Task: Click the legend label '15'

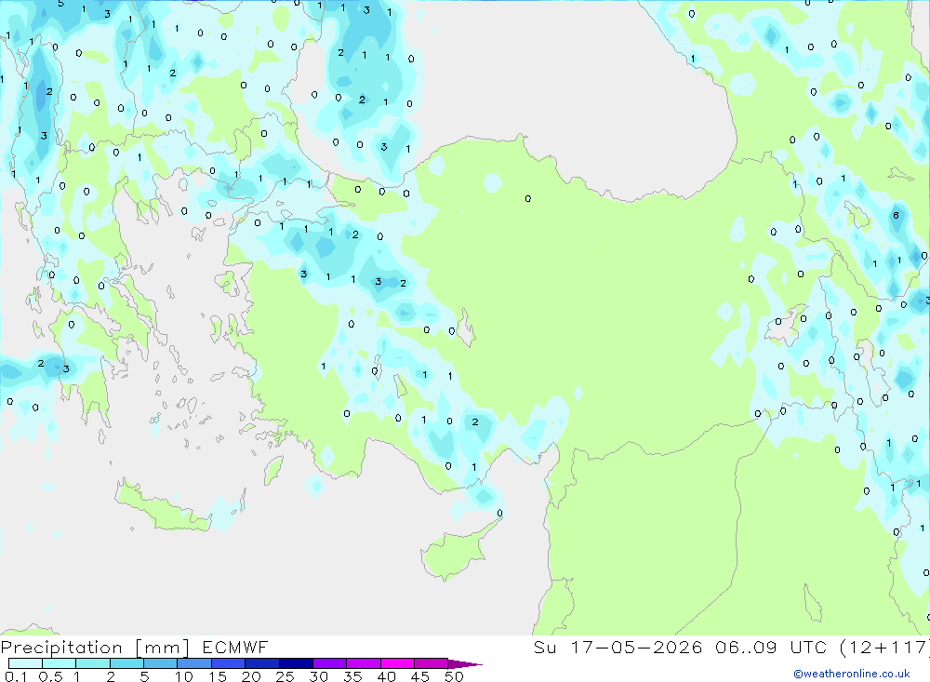Action: click(x=218, y=676)
